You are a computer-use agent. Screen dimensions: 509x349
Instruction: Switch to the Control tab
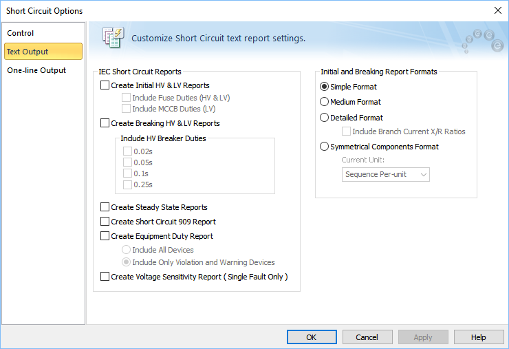coord(21,33)
